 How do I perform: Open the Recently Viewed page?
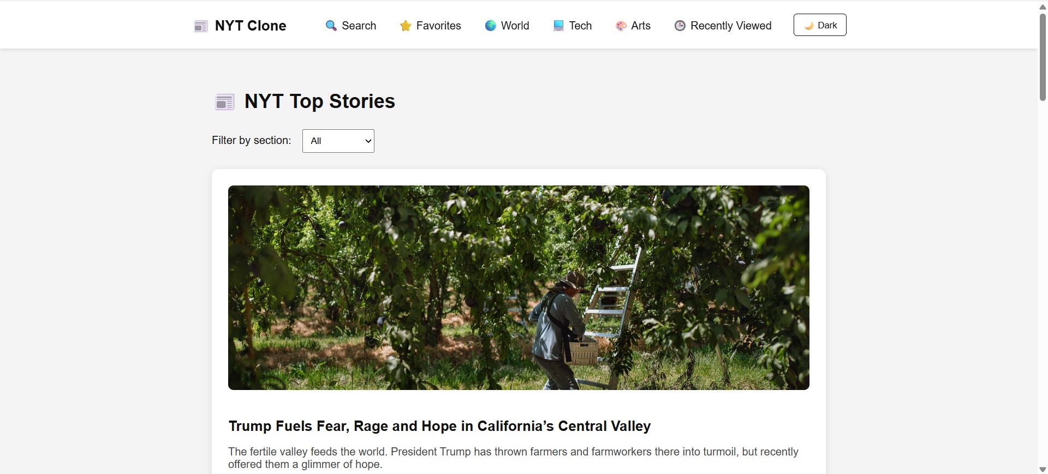(731, 26)
